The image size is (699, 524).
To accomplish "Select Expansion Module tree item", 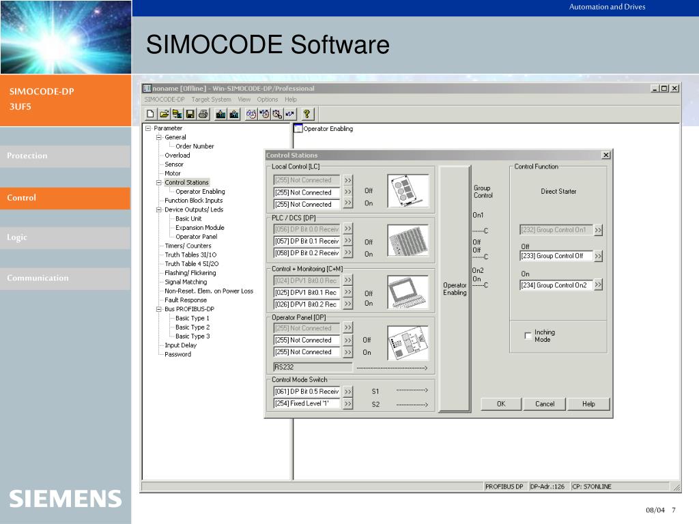I will (200, 228).
